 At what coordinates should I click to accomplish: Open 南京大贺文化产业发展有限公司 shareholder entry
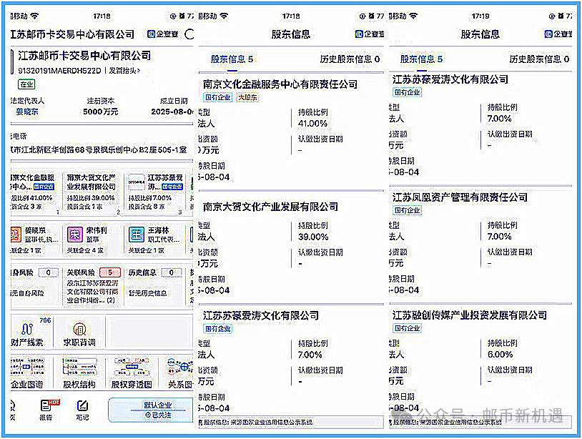(x=270, y=207)
